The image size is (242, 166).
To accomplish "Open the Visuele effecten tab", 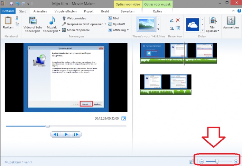I will click(65, 11).
